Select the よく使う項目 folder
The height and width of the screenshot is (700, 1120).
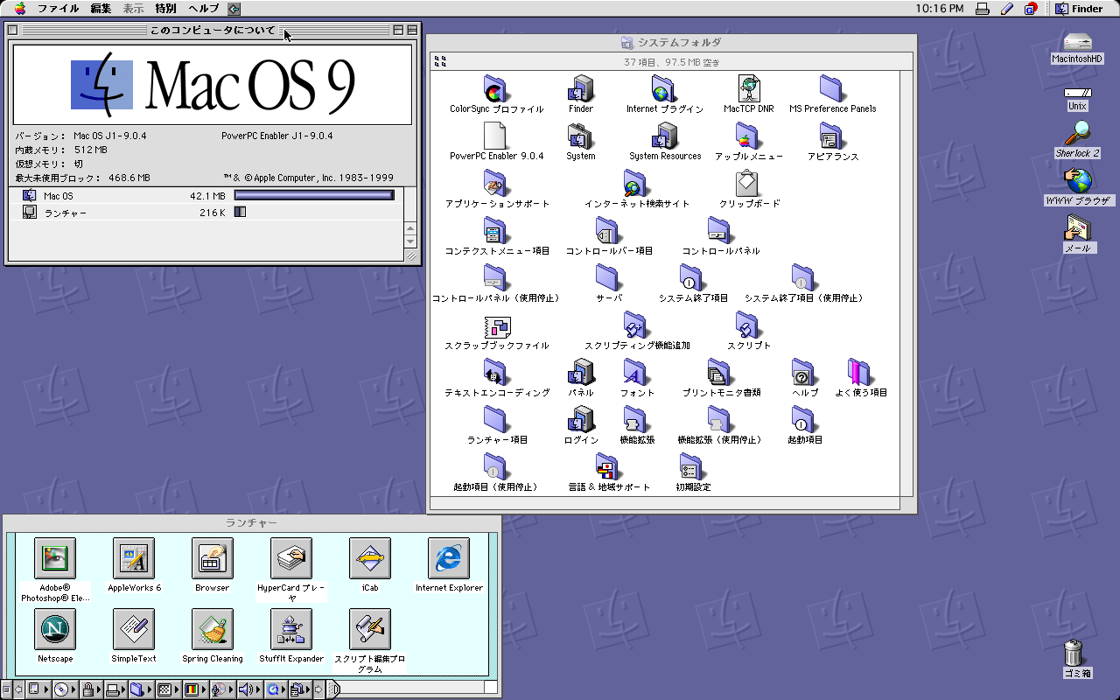coord(860,373)
